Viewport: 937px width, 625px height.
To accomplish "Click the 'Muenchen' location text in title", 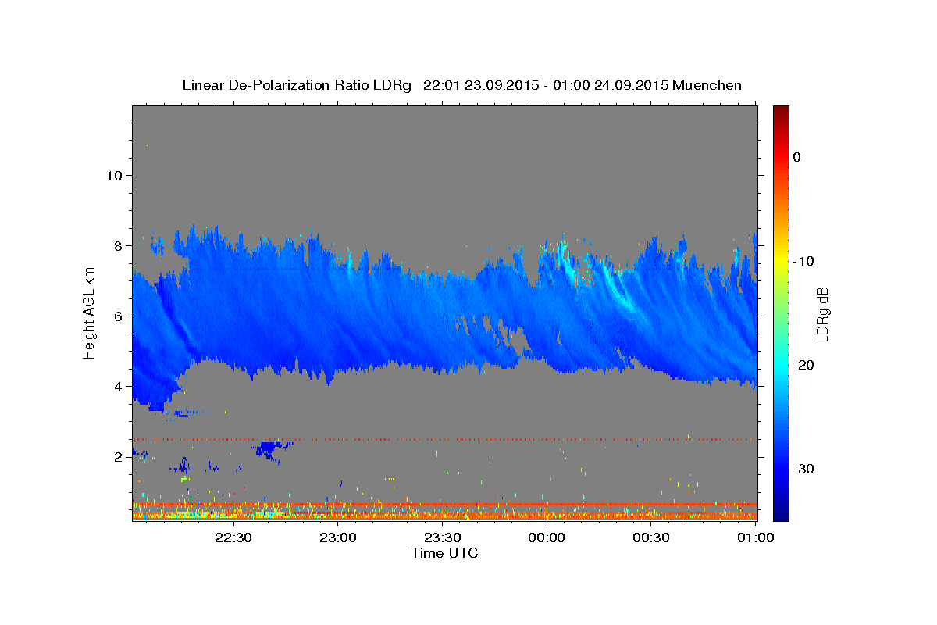I will coord(707,85).
